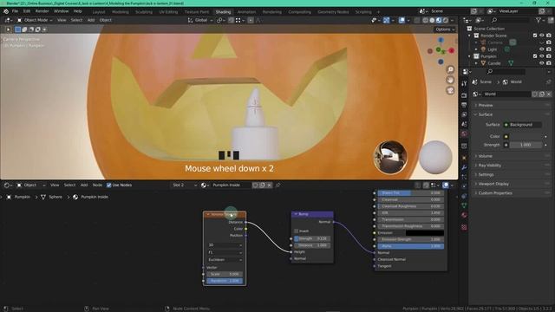
Task: Open the Material properties tab icon
Action: [x=464, y=215]
